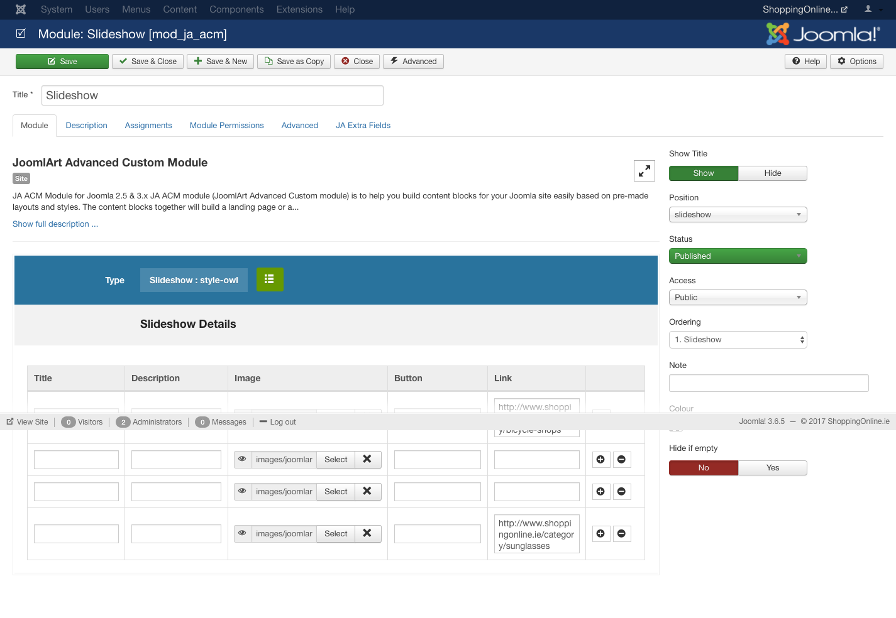Open the ShoppingOnline site preview link
This screenshot has height=618, width=896.
[805, 9]
